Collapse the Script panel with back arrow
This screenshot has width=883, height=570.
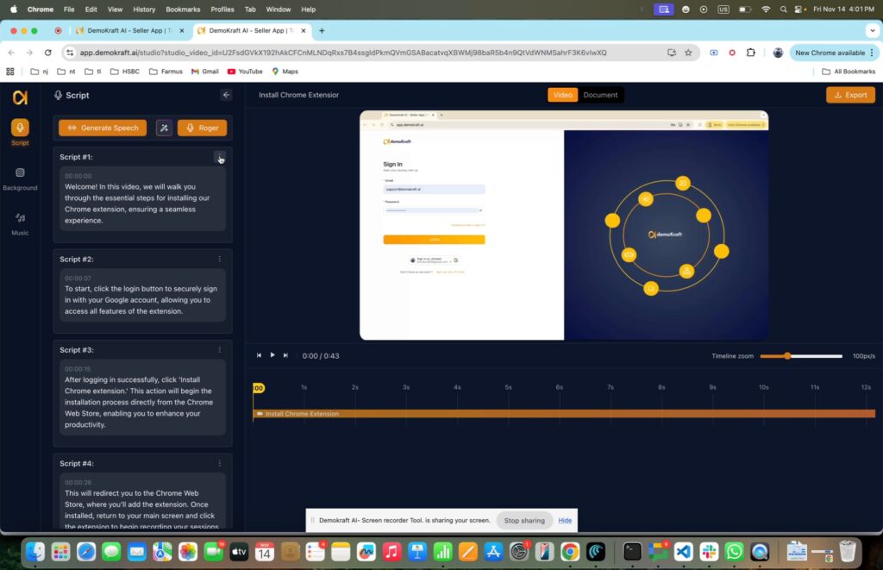226,95
